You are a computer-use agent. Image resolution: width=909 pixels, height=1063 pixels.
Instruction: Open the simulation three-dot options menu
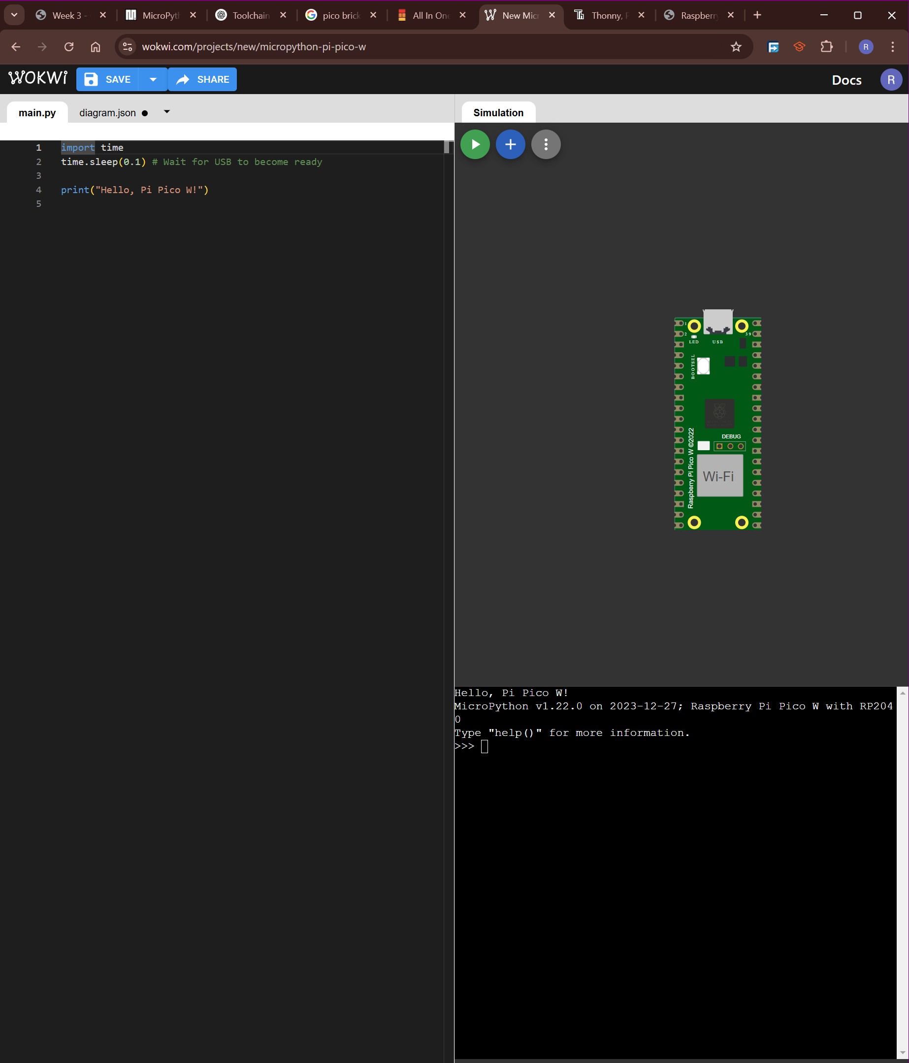pyautogui.click(x=546, y=145)
